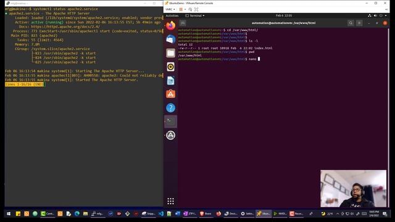The image size is (395, 222).
Task: Open the Terminal app menu in top bar
Action: click(195, 15)
